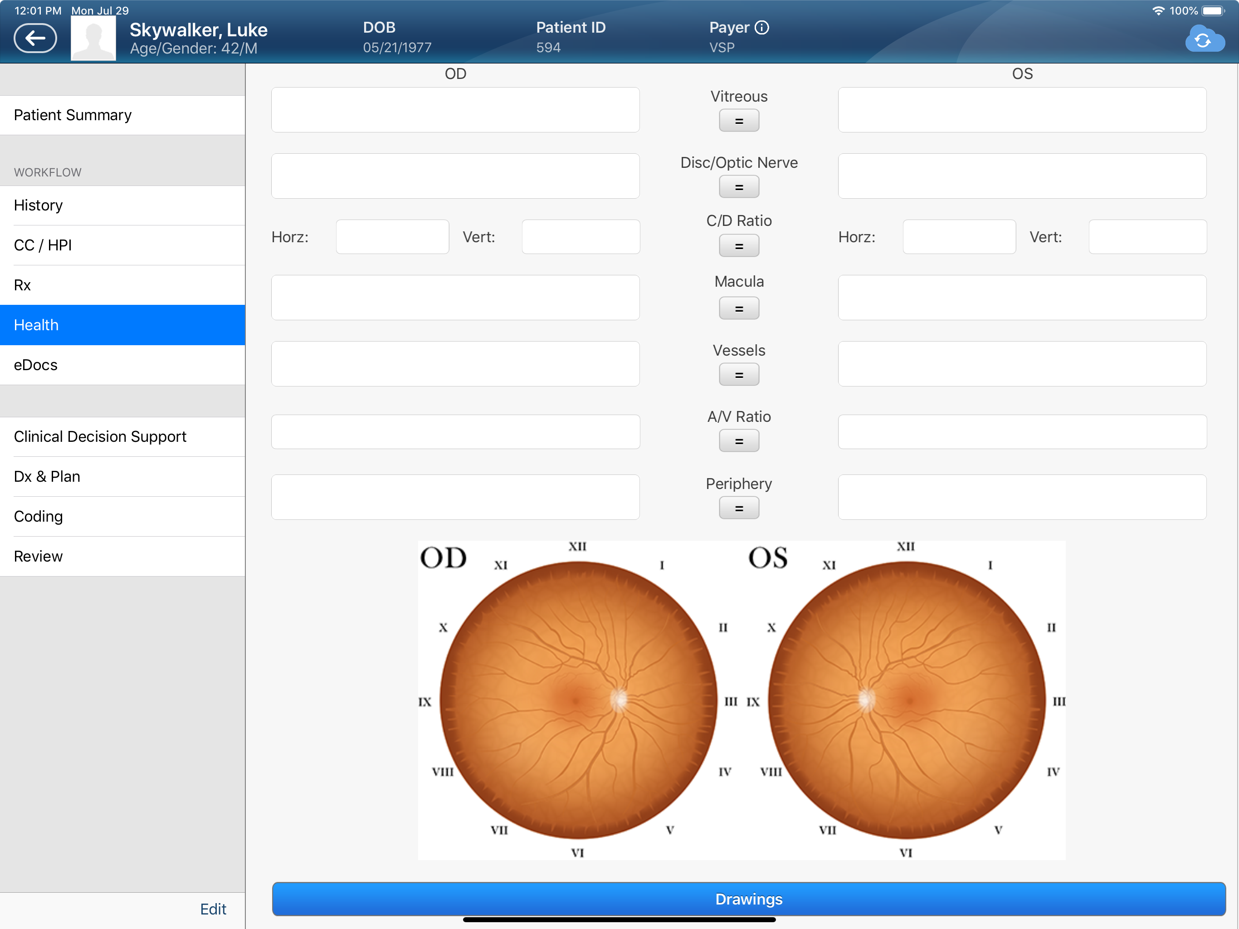This screenshot has width=1239, height=929.
Task: Open Clinical Decision Support
Action: (x=122, y=436)
